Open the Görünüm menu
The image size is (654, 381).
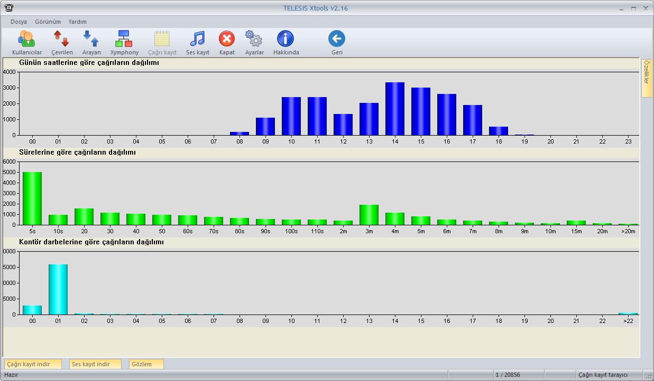pos(48,22)
